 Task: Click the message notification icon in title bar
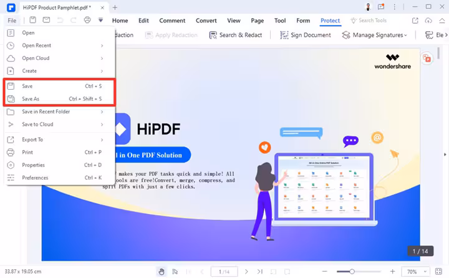(381, 7)
